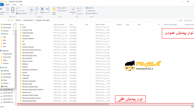Click the Open button in ribbon
194x108 pixels.
(x=80, y=8)
